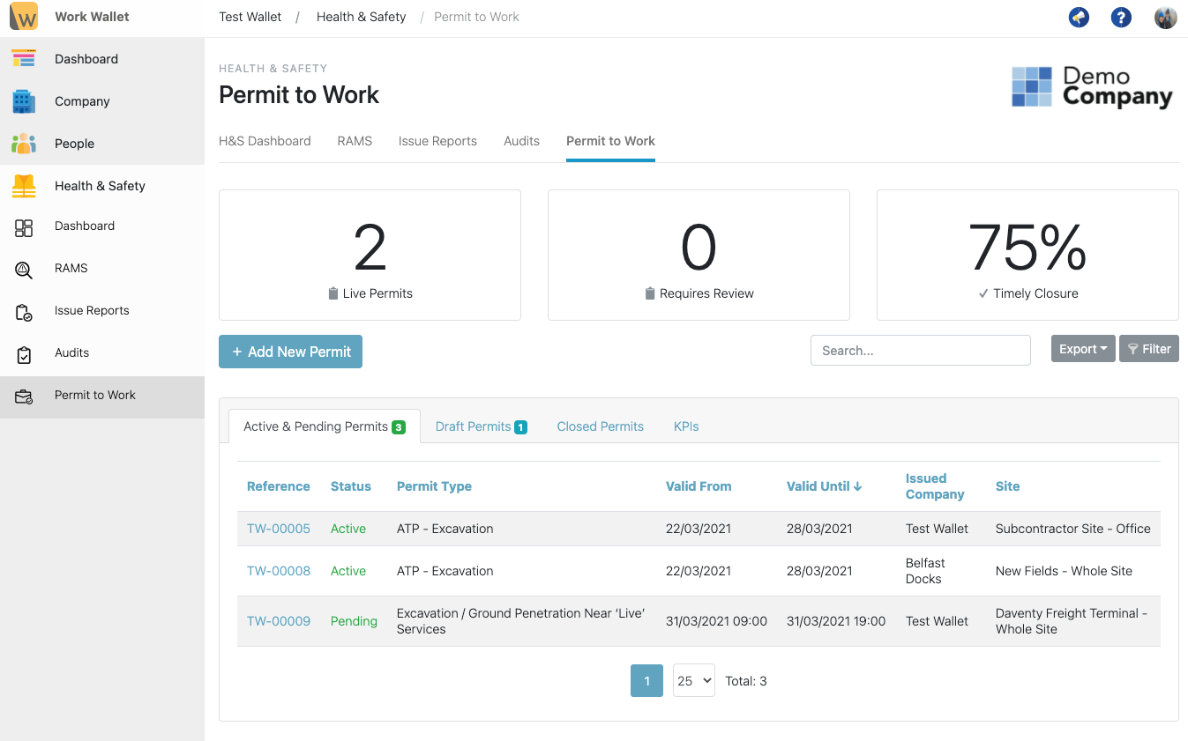This screenshot has height=741, width=1188.
Task: Open help via the question mark icon
Action: (1121, 17)
